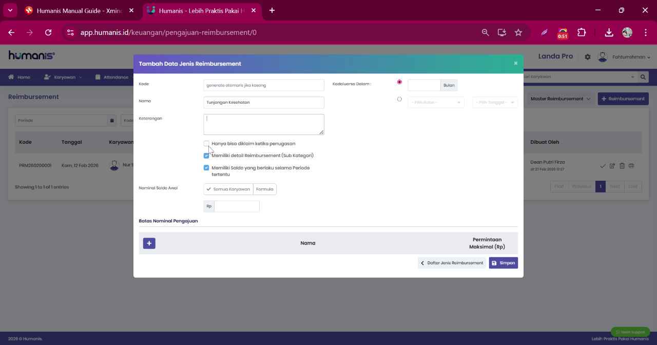Click the First pagination button
The height and width of the screenshot is (345, 657).
tap(559, 186)
